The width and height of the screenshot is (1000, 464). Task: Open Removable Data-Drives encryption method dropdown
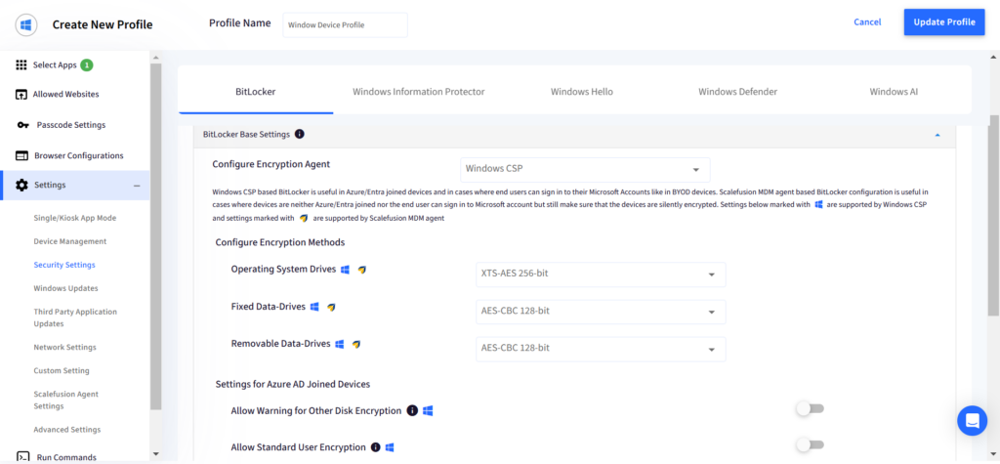click(x=601, y=349)
